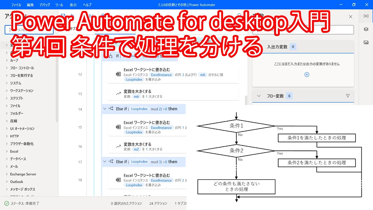Filter the flow variables with the funnel icon
This screenshot has width=373, height=210.
(x=348, y=96)
